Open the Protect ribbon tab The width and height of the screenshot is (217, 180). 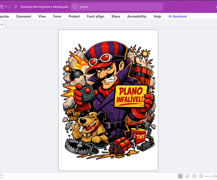(x=74, y=16)
